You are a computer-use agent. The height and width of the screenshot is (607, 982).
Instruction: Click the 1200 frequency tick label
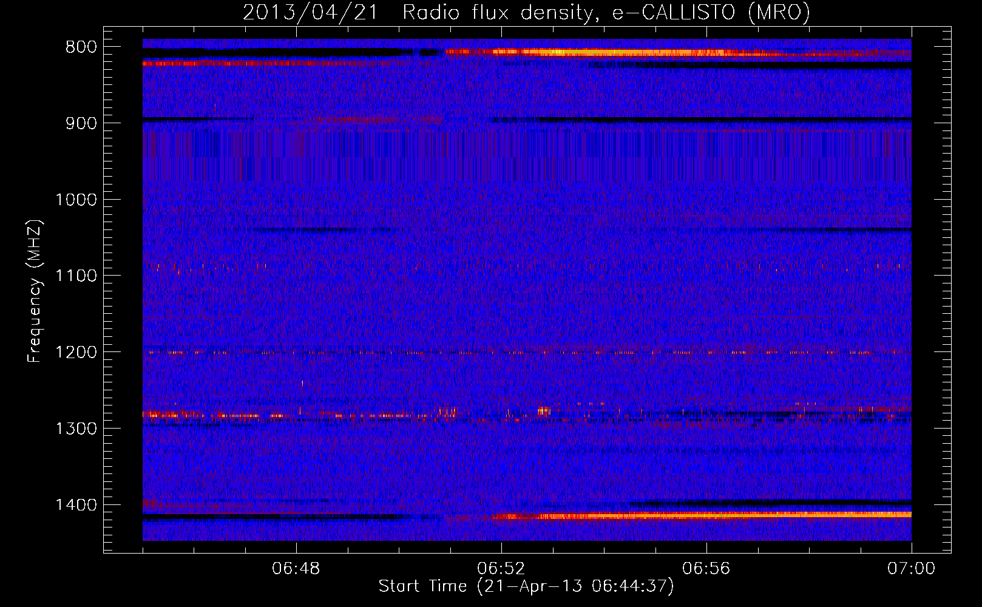[x=76, y=353]
